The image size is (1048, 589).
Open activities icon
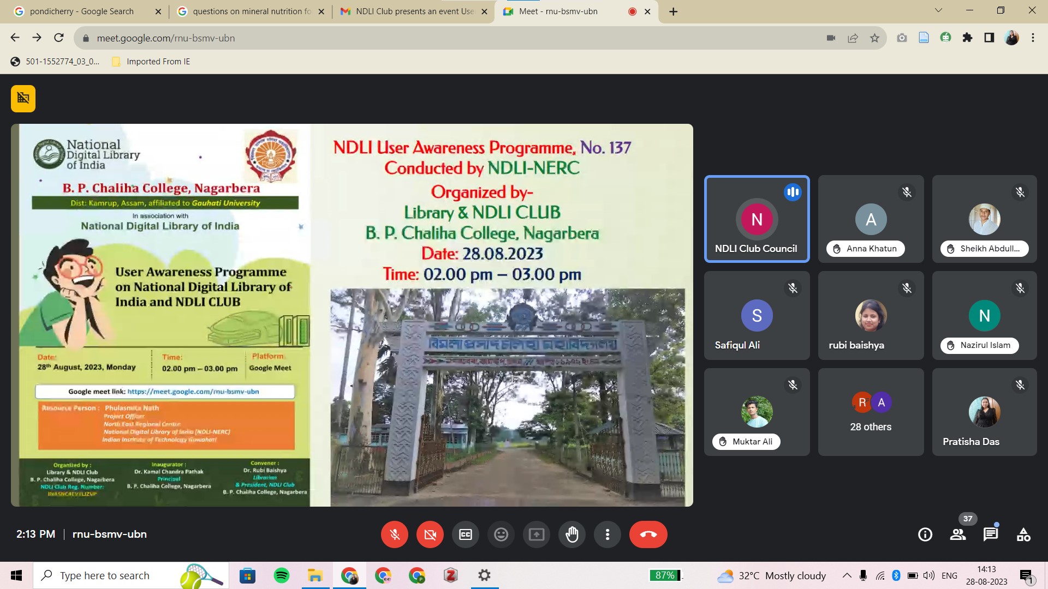1023,534
